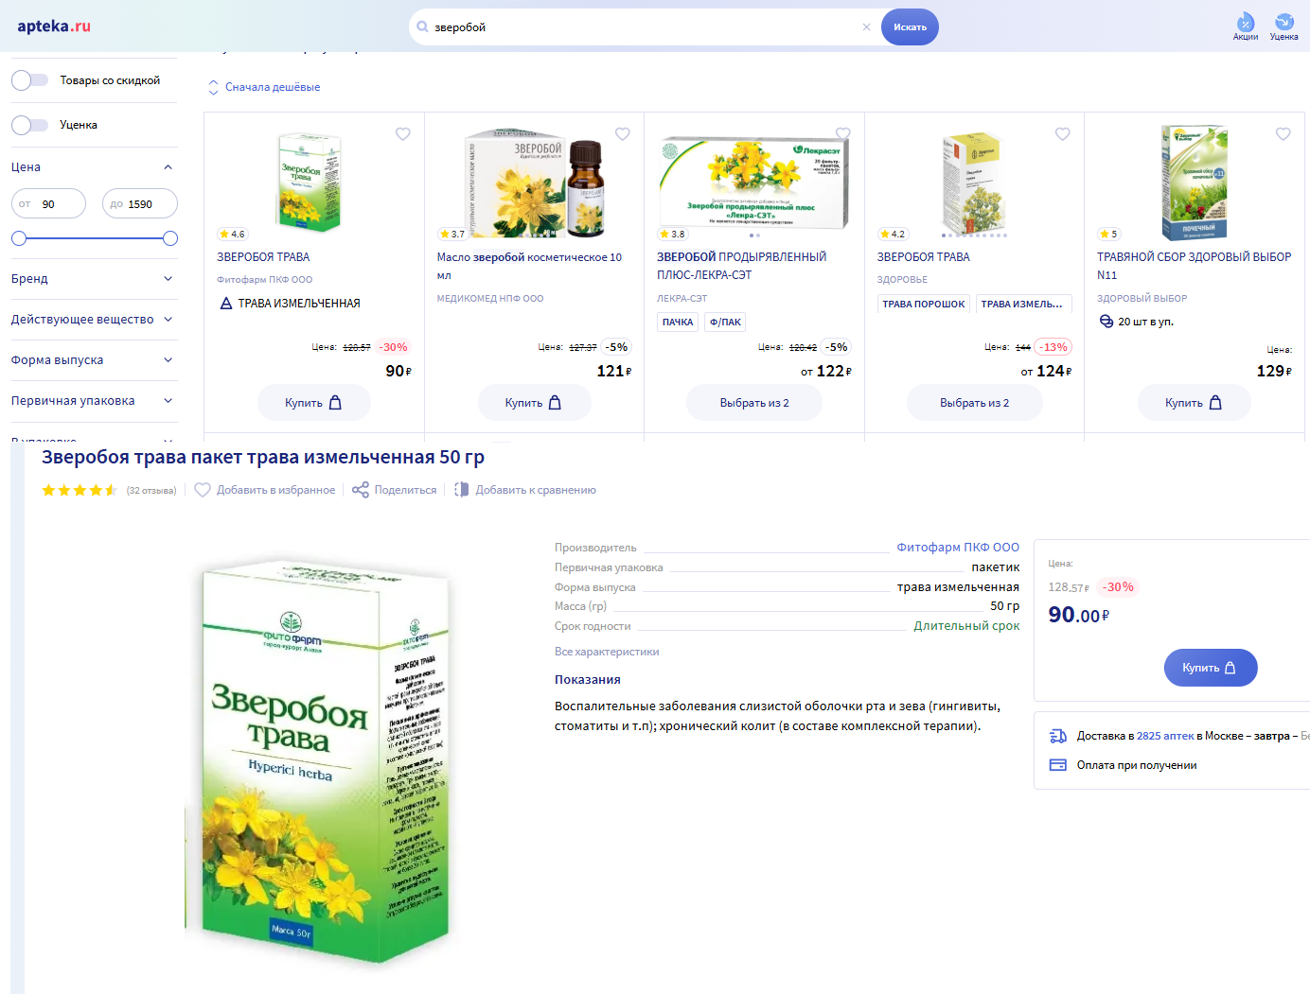This screenshot has width=1310, height=994.
Task: Open Все характеристики link
Action: coord(607,652)
